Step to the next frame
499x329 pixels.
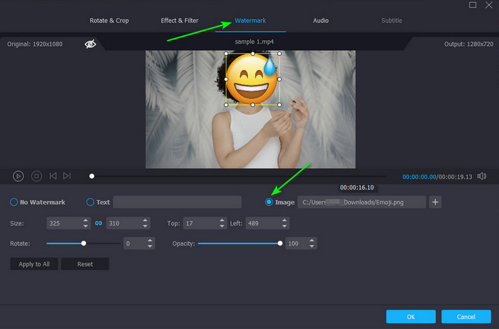tap(67, 176)
